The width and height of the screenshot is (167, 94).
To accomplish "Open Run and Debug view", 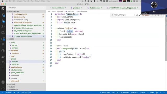I will pos(3,27).
